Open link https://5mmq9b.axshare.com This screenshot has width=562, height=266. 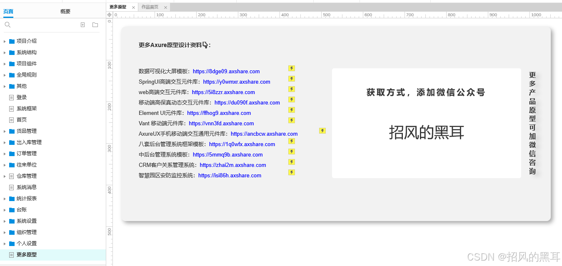click(228, 155)
